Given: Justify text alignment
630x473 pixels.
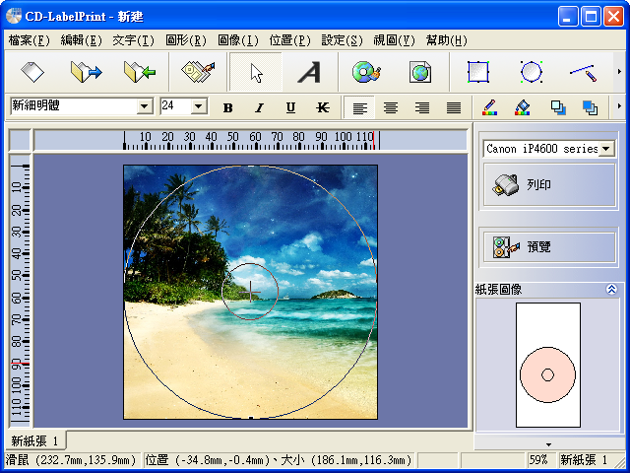Looking at the screenshot, I should (x=454, y=107).
